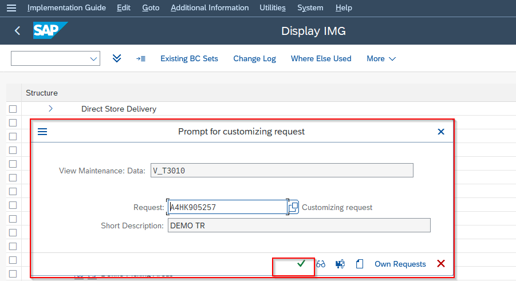Click the Change Log button
Image resolution: width=516 pixels, height=281 pixels.
click(x=254, y=58)
